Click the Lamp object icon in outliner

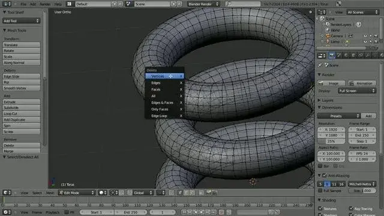coord(328,41)
